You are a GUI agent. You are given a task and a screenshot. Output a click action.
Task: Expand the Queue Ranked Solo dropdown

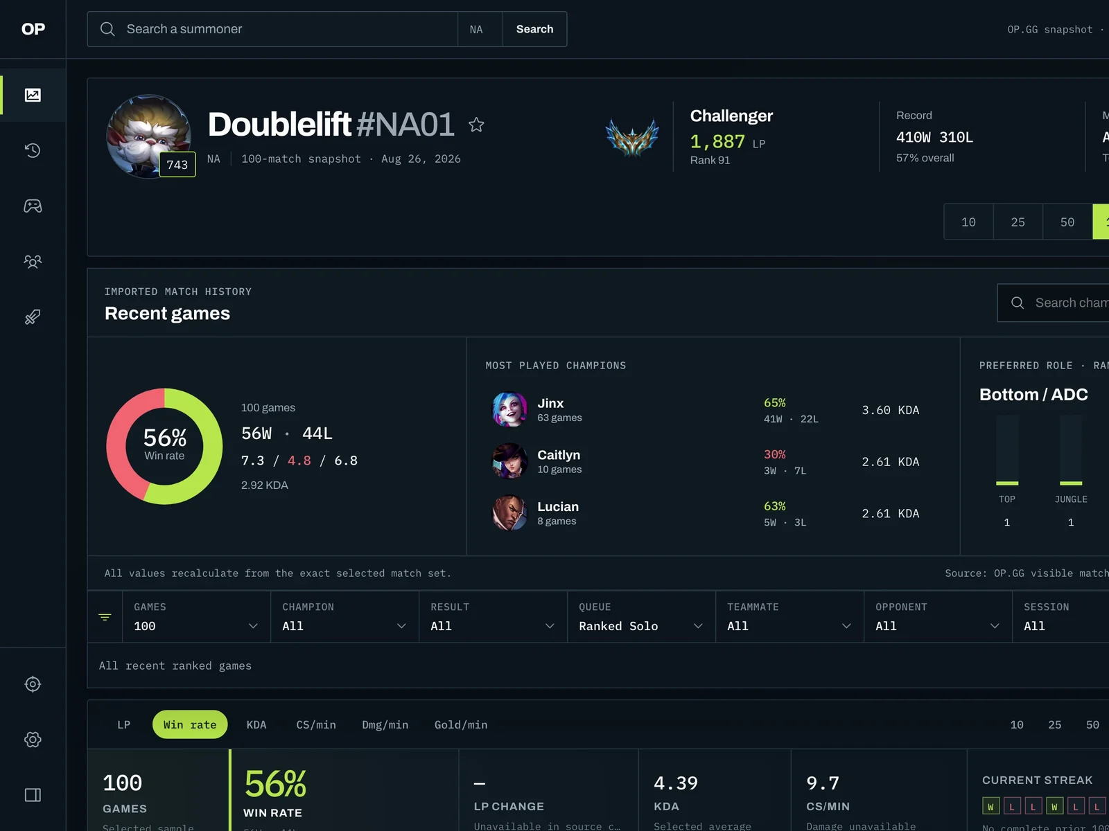[641, 617]
